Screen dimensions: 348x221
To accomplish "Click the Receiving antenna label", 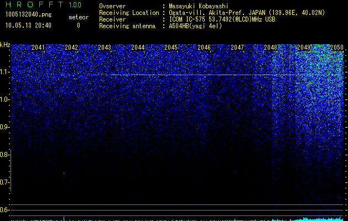I will 127,26.
